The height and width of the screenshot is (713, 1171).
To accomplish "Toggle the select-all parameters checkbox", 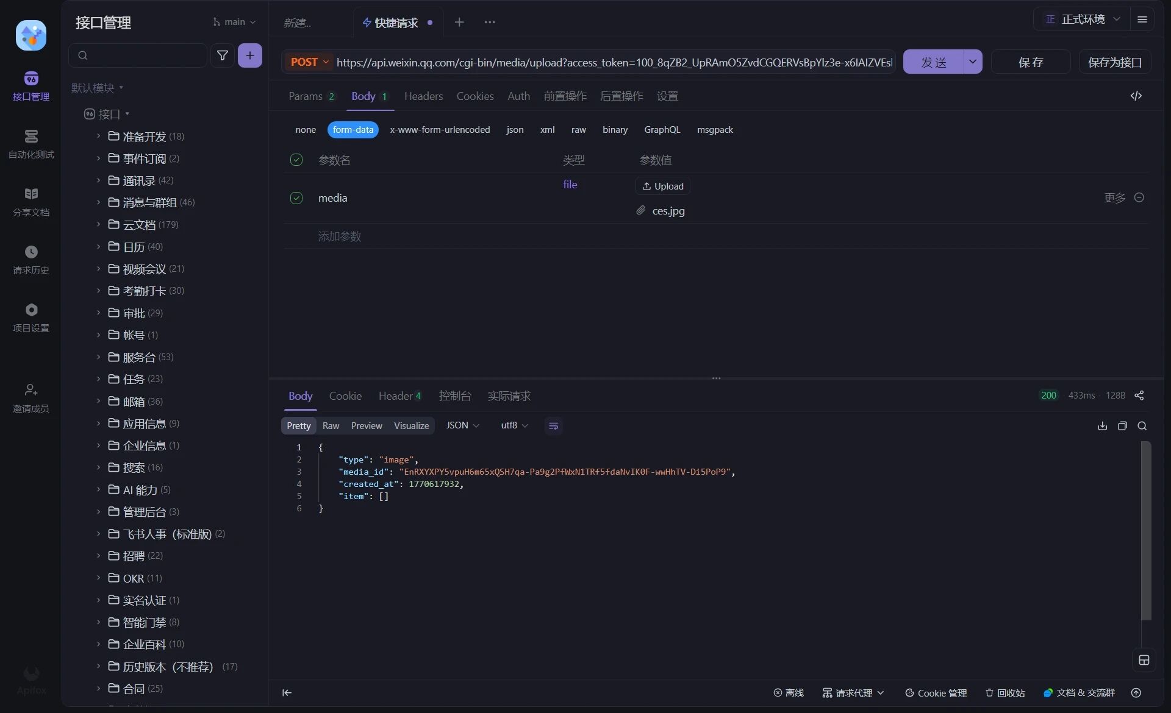I will [296, 160].
